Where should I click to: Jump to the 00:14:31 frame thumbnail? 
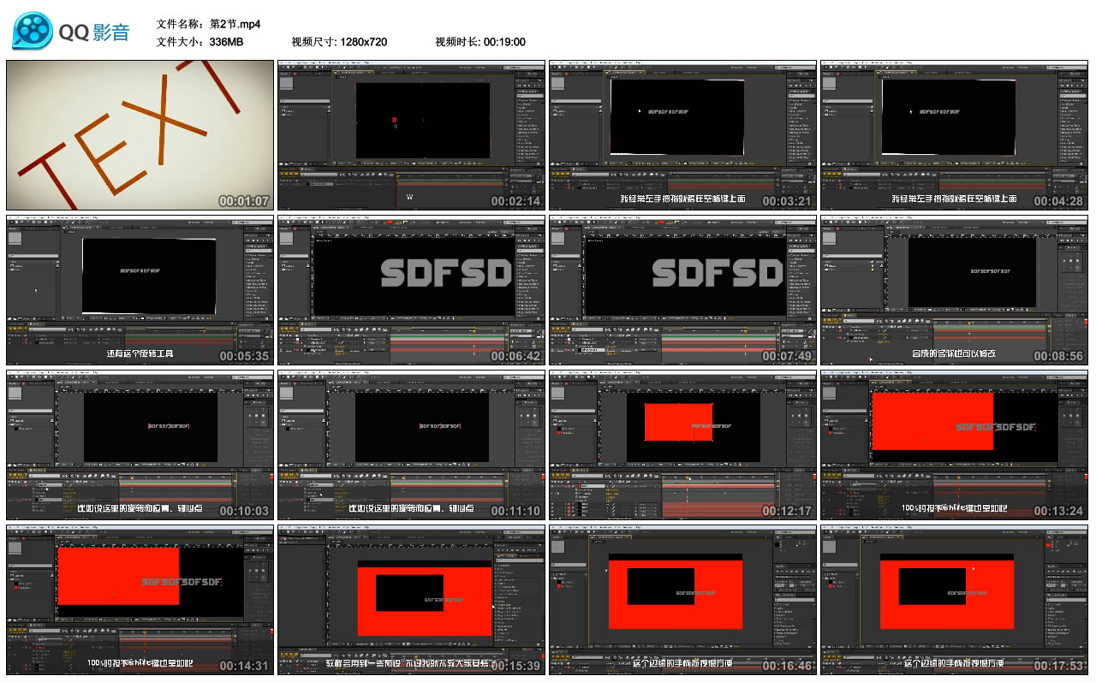click(140, 600)
